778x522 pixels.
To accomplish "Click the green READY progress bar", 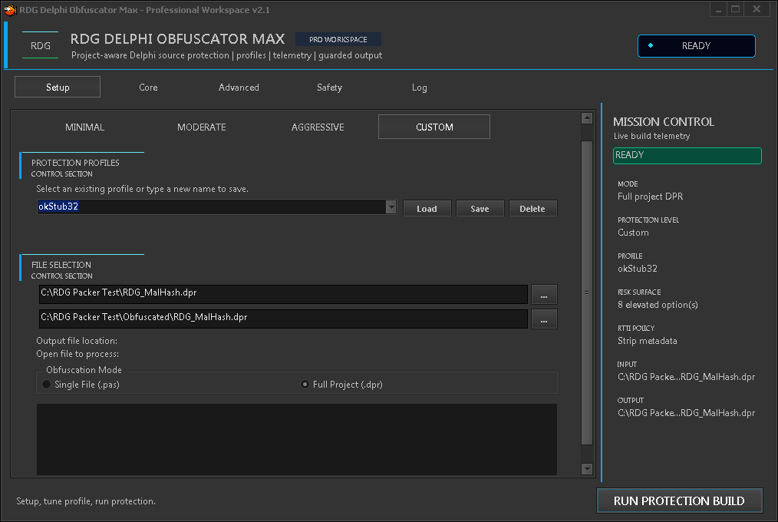I will tap(687, 155).
